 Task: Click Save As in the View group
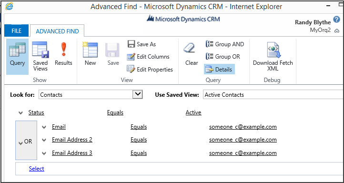coord(142,44)
